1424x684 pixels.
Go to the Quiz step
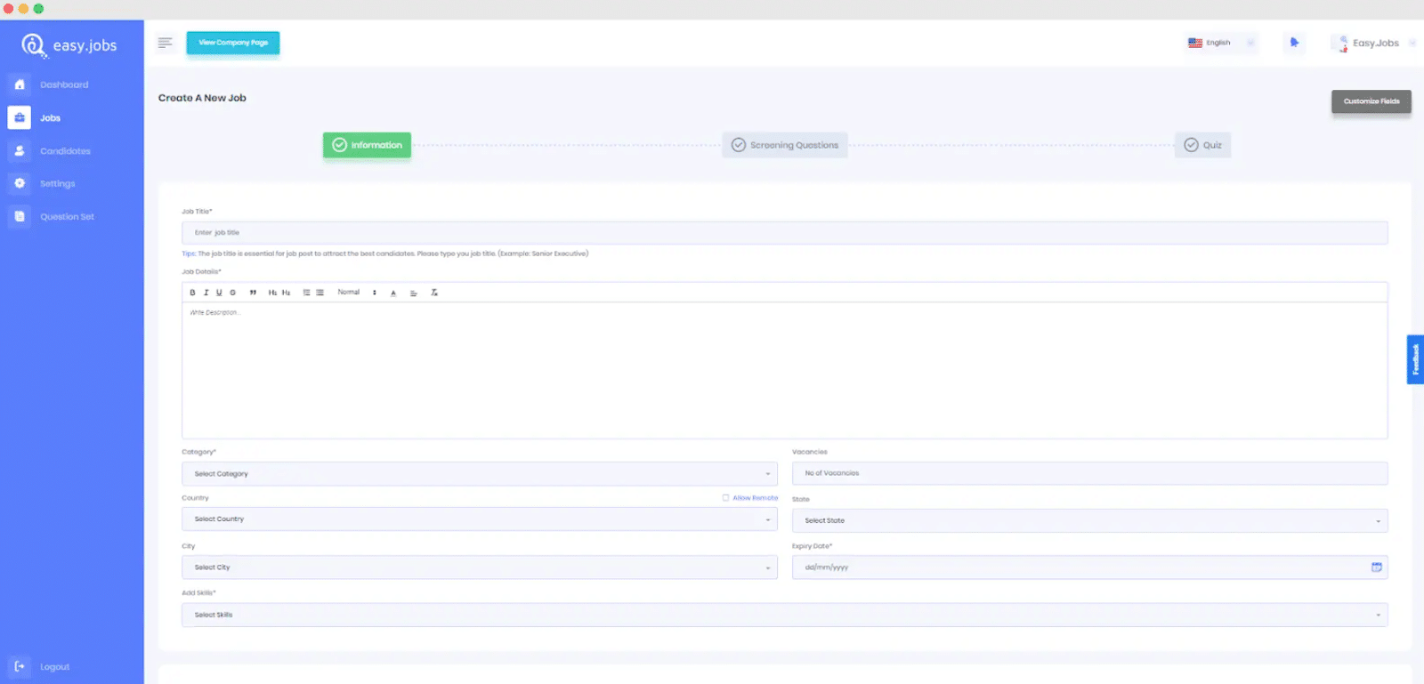tap(1202, 145)
